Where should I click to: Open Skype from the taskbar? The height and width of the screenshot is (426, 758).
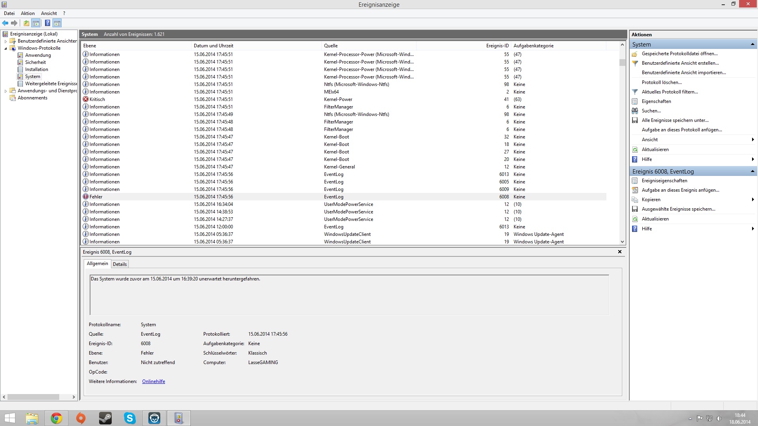pos(129,418)
